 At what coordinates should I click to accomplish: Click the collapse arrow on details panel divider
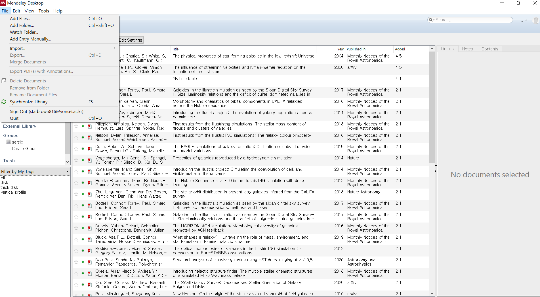(436, 171)
